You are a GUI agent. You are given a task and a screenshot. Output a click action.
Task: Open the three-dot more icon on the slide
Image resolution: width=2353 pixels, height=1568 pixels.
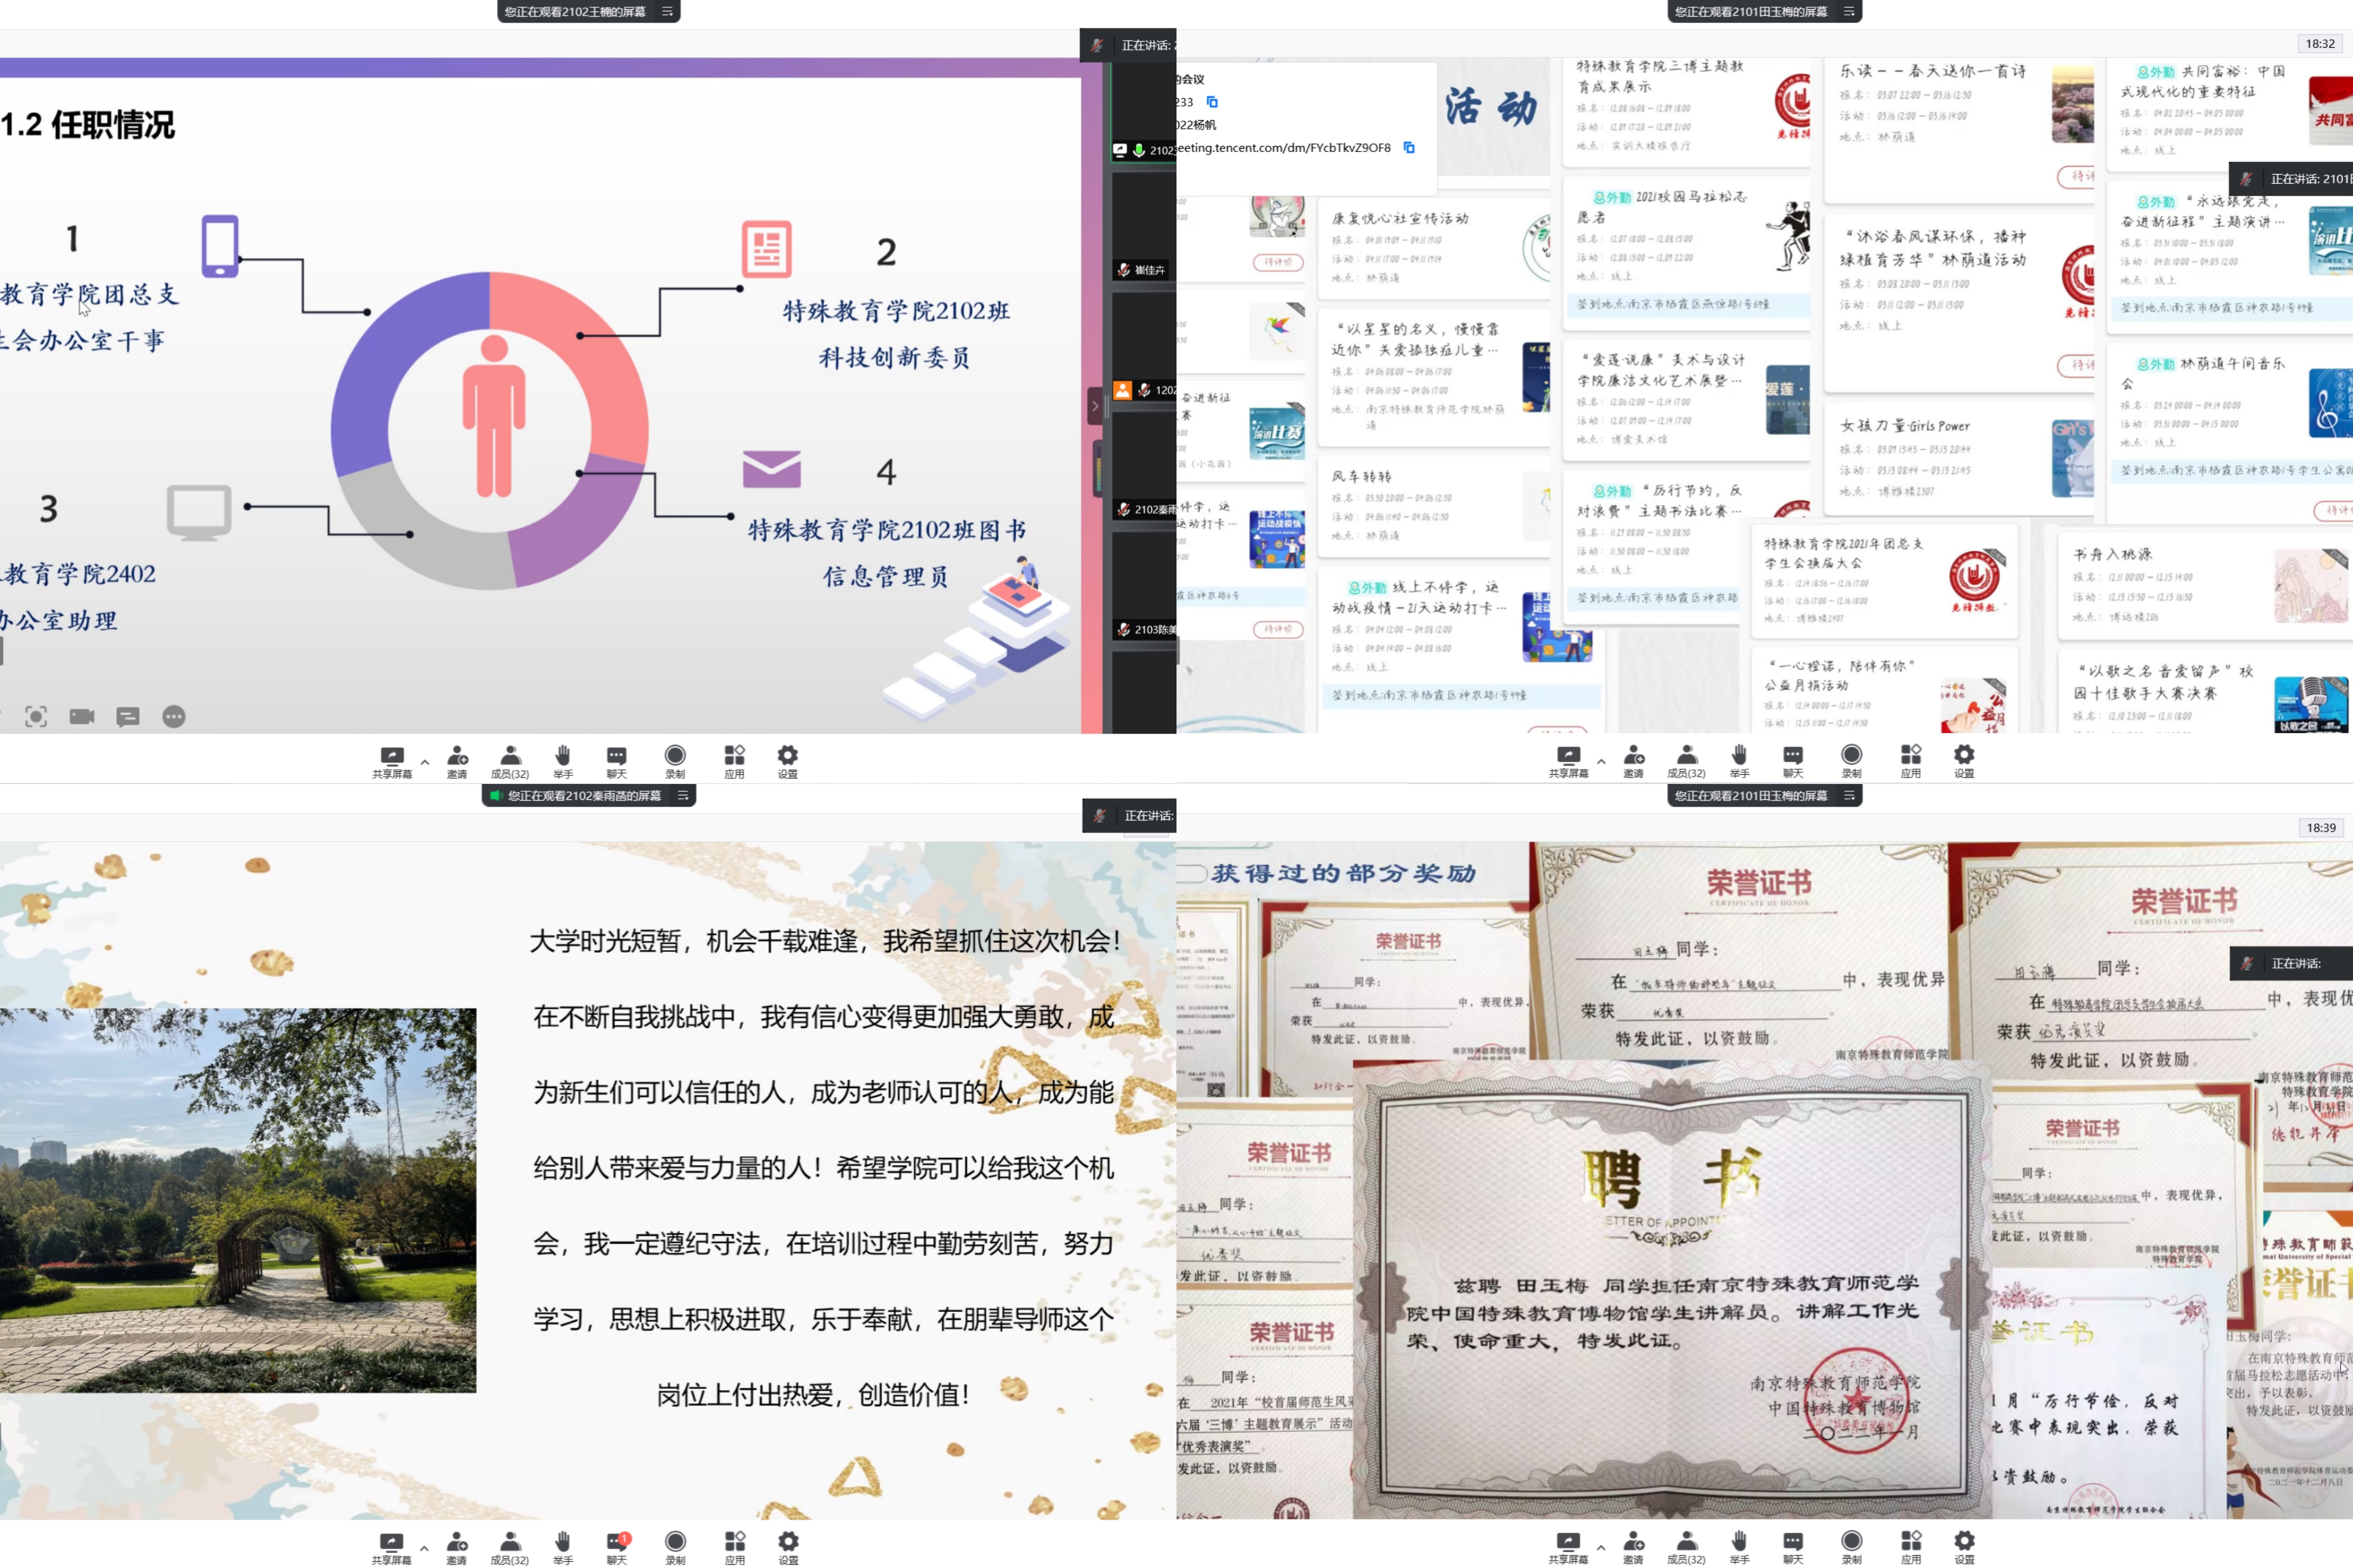[x=174, y=716]
